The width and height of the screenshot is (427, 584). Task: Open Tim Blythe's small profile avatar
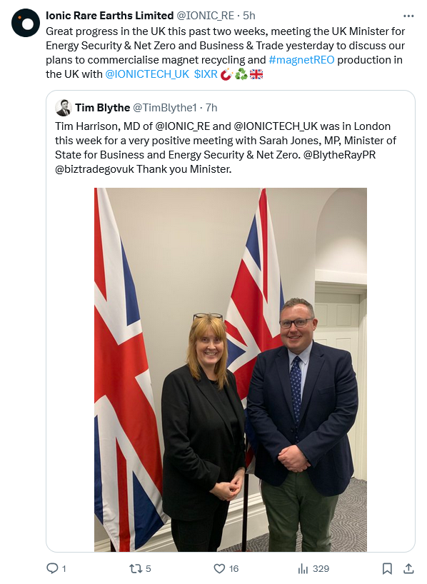(64, 108)
